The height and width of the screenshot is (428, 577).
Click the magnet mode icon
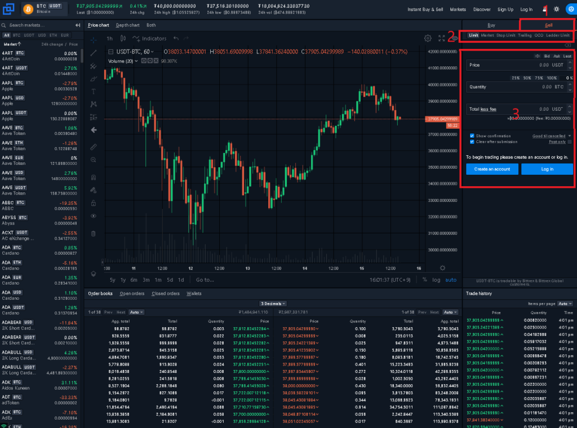pyautogui.click(x=94, y=177)
